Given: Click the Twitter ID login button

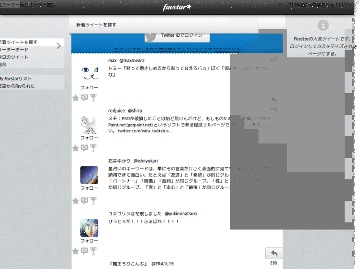Looking at the screenshot, I should [177, 37].
